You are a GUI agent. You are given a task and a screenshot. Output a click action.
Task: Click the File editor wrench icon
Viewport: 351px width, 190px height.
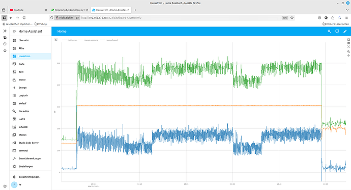click(x=14, y=111)
